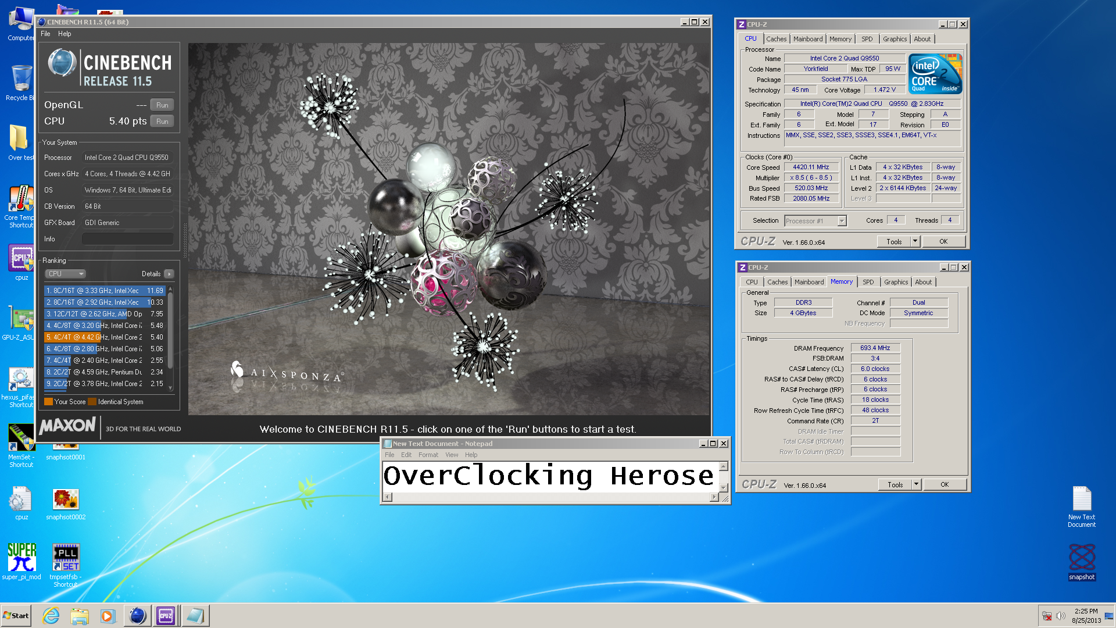This screenshot has width=1116, height=628.
Task: Expand Tools arrow in upper CPU-Z
Action: tap(915, 242)
